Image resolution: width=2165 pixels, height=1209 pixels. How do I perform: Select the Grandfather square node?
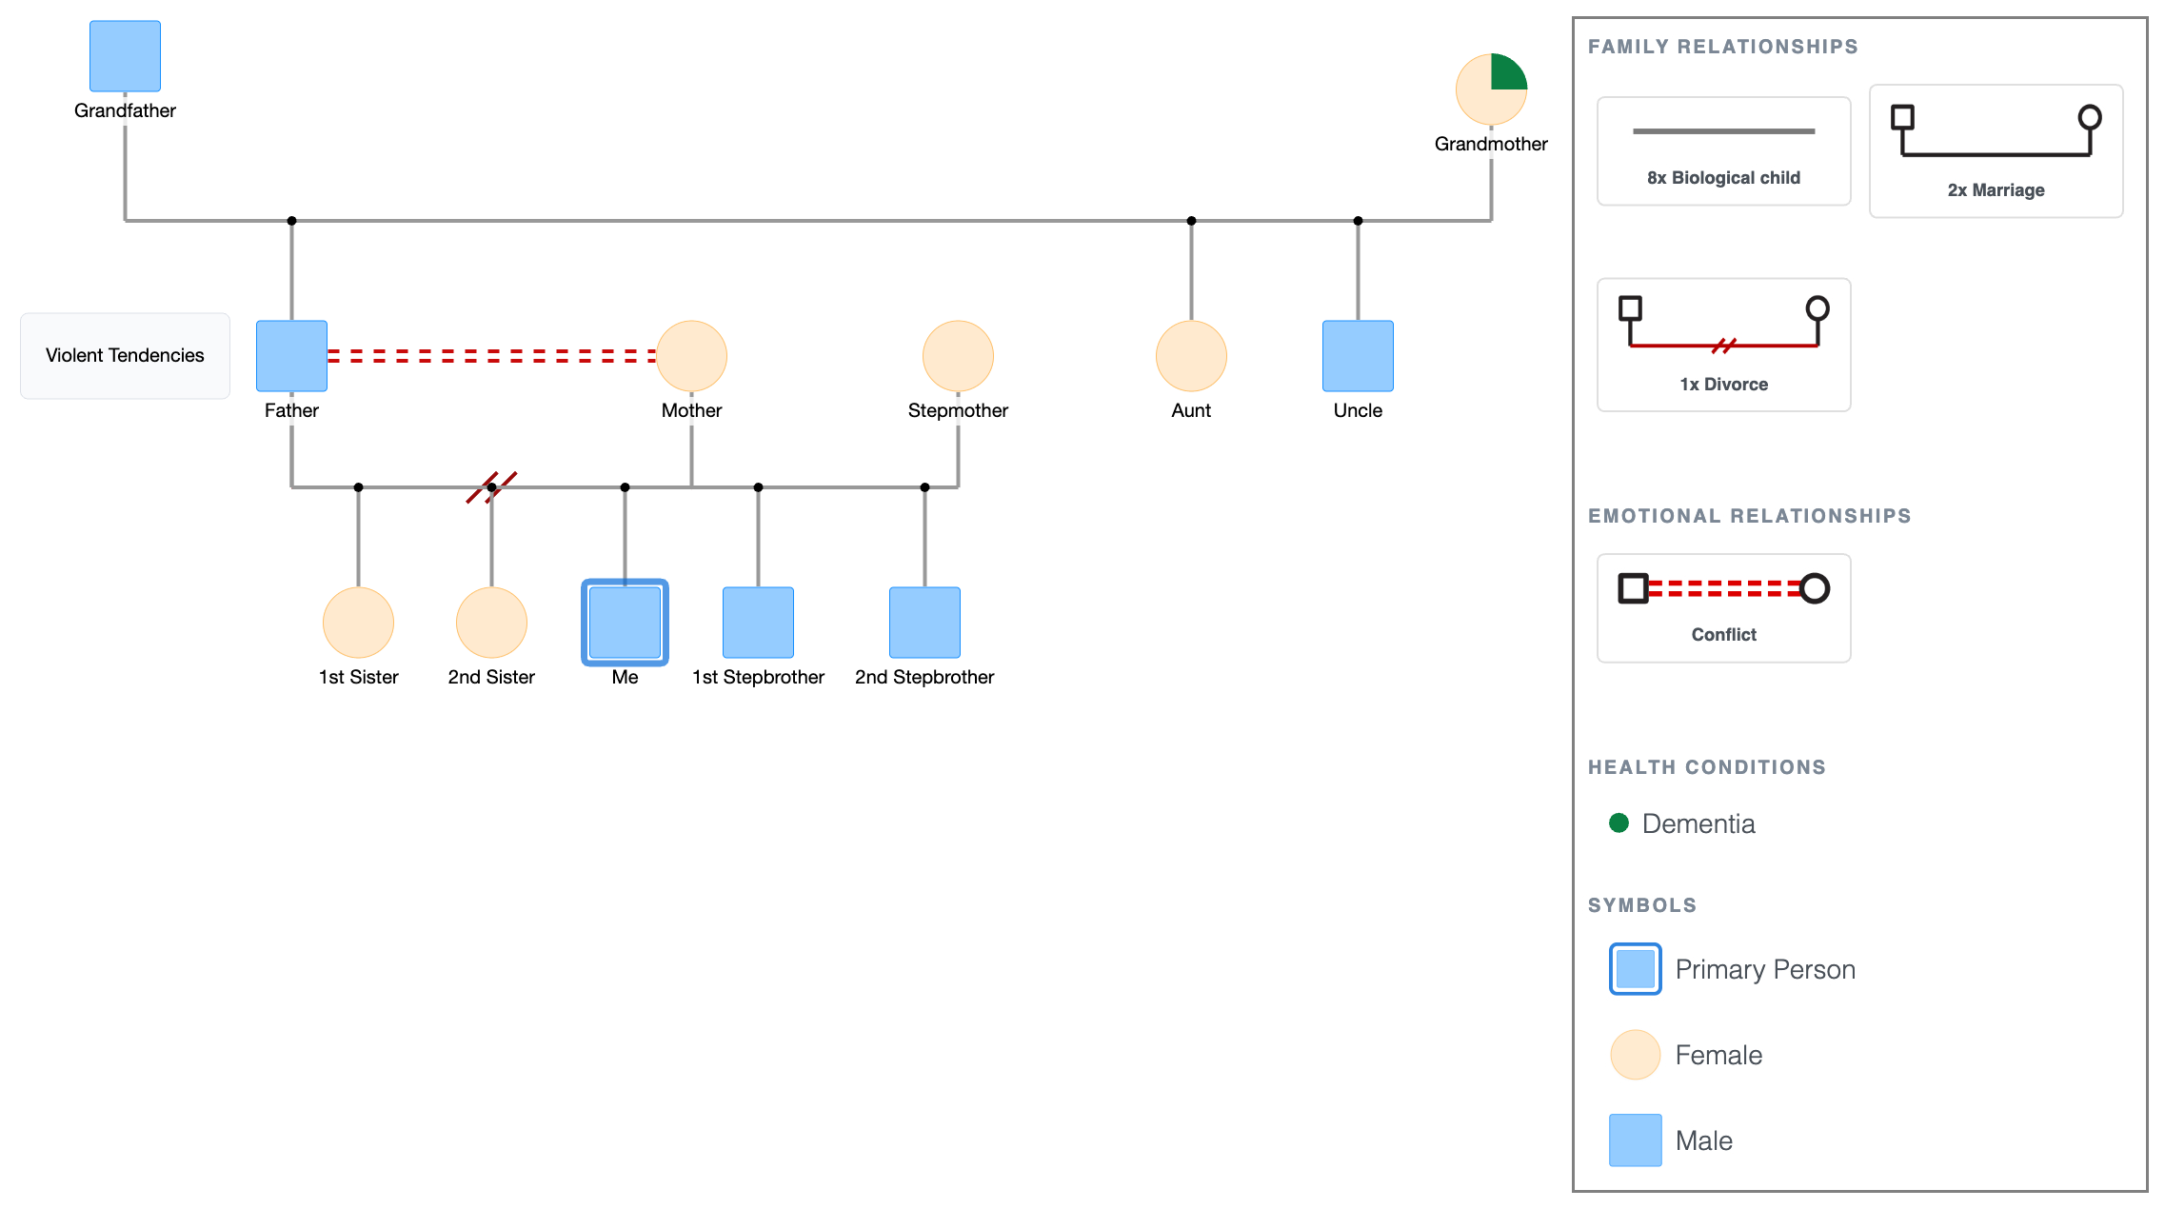(x=125, y=56)
